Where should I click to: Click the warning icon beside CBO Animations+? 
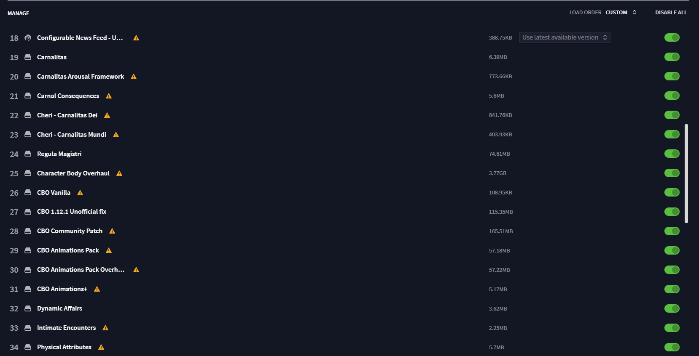point(97,289)
